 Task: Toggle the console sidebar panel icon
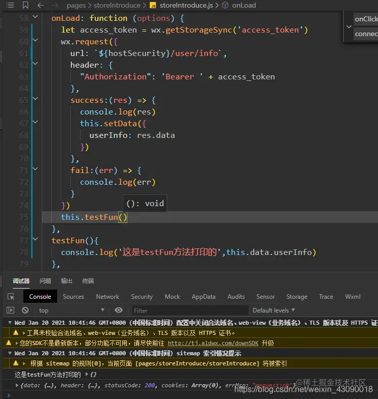[10, 310]
